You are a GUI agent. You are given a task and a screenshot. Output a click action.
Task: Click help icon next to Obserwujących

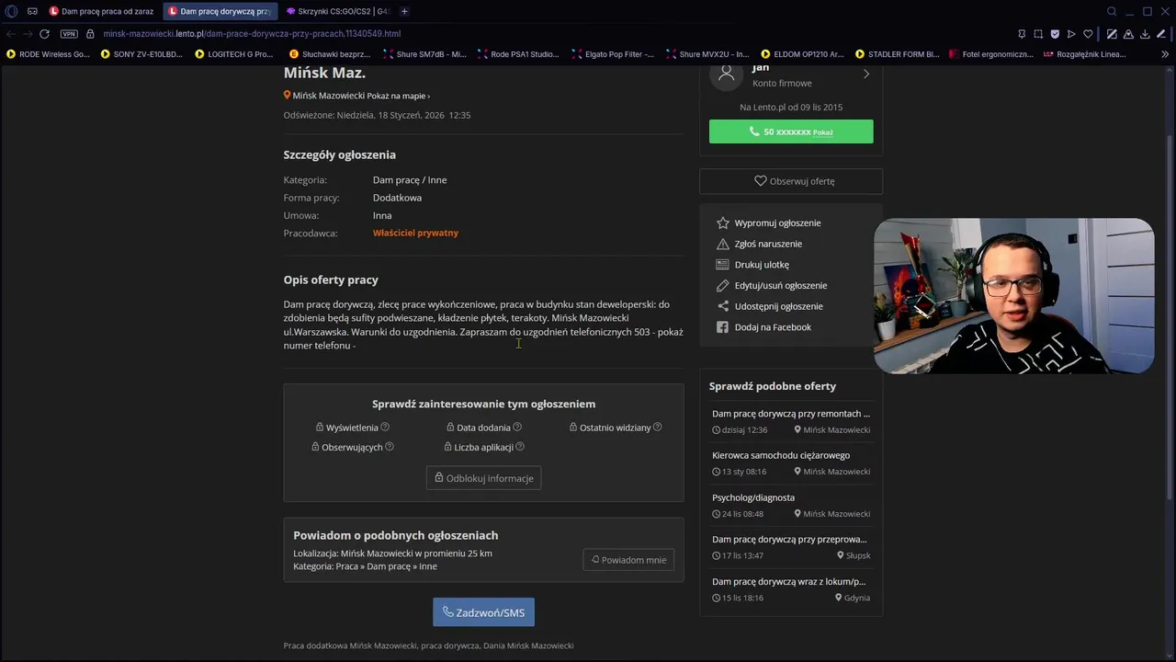(x=390, y=447)
